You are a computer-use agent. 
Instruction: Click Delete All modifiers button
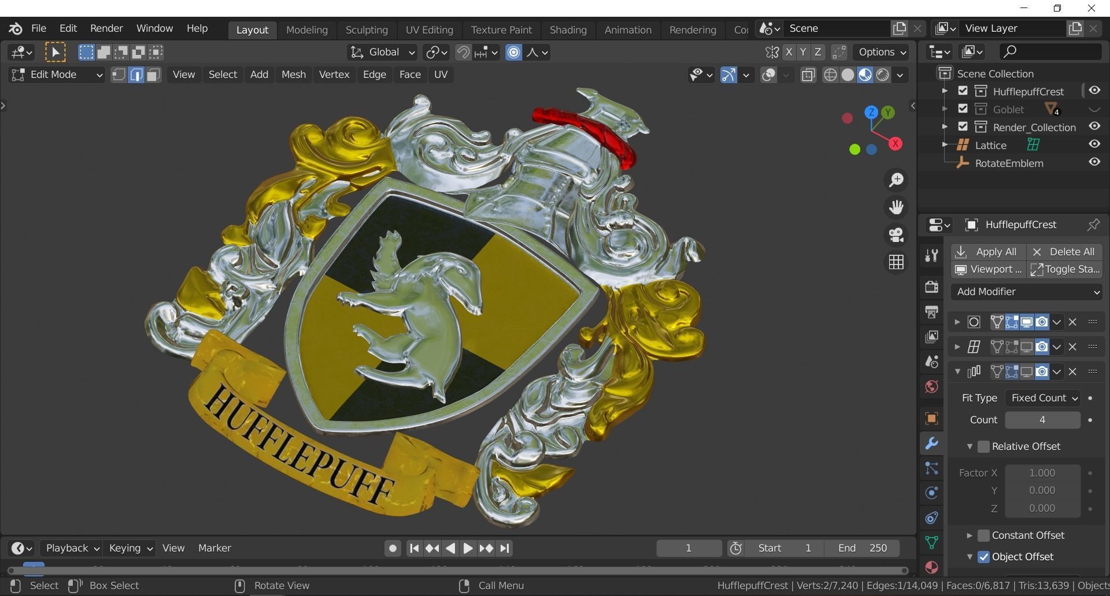(1064, 252)
